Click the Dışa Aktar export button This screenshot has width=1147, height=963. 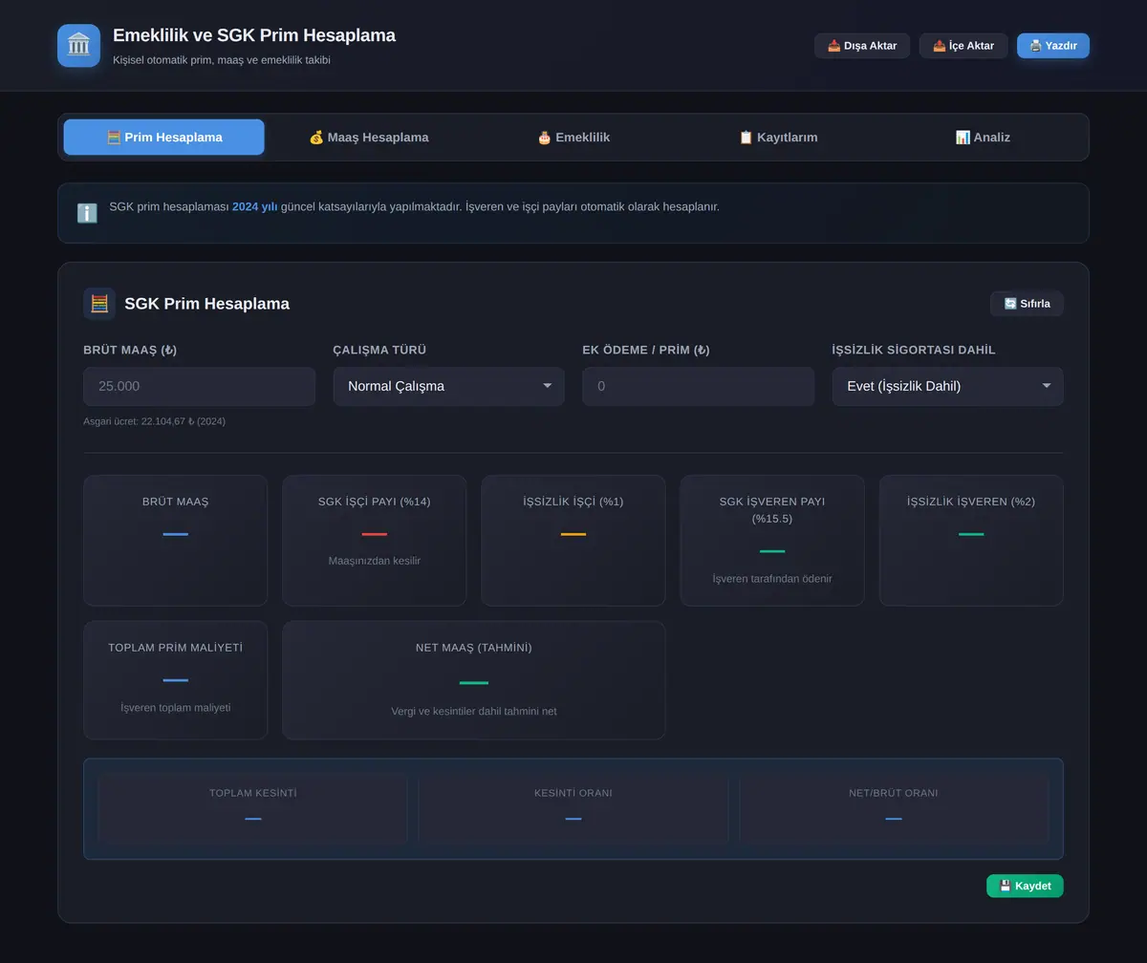862,46
